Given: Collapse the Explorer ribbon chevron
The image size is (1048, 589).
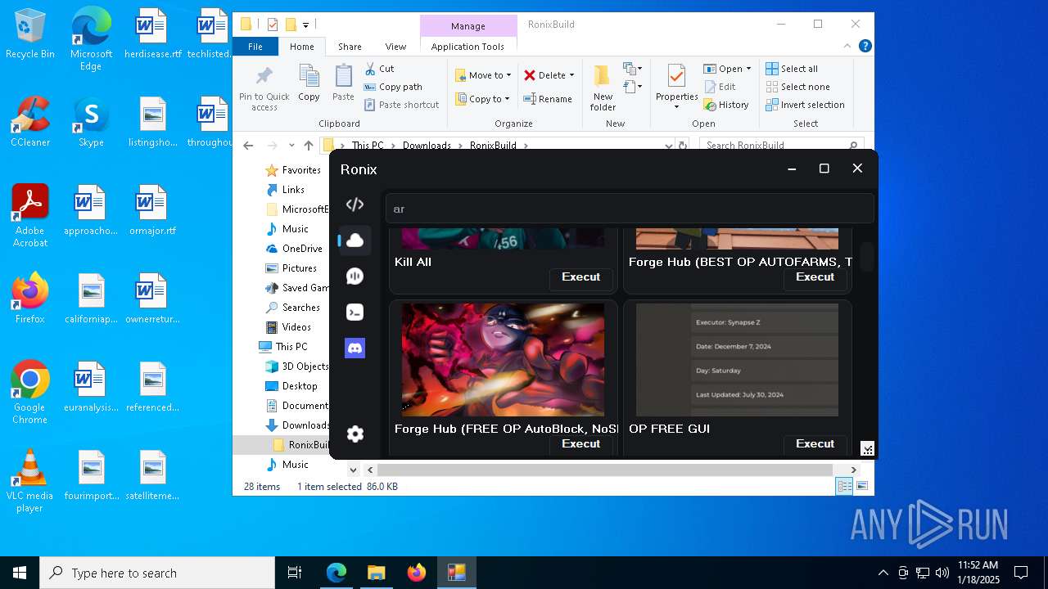Looking at the screenshot, I should [x=847, y=47].
